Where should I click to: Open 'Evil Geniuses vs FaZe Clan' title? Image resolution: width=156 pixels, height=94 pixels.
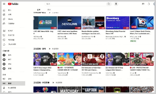92,69
